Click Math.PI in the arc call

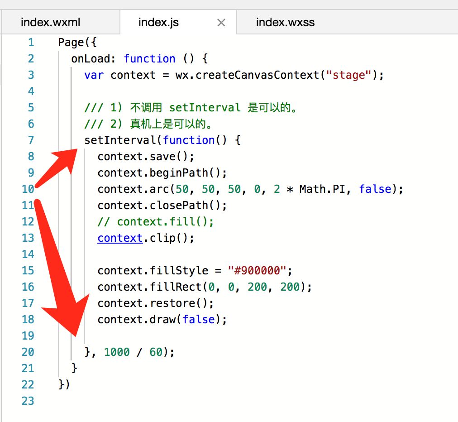[322, 189]
